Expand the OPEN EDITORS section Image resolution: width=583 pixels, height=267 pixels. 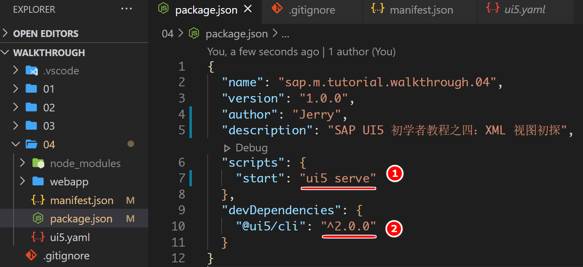click(x=6, y=33)
